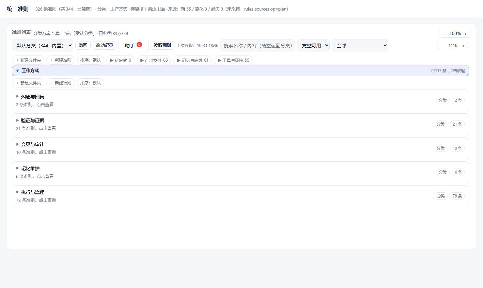This screenshot has height=288, width=483.
Task: Click 新建准则 beside the 待复核 chip
Action: tap(61, 60)
